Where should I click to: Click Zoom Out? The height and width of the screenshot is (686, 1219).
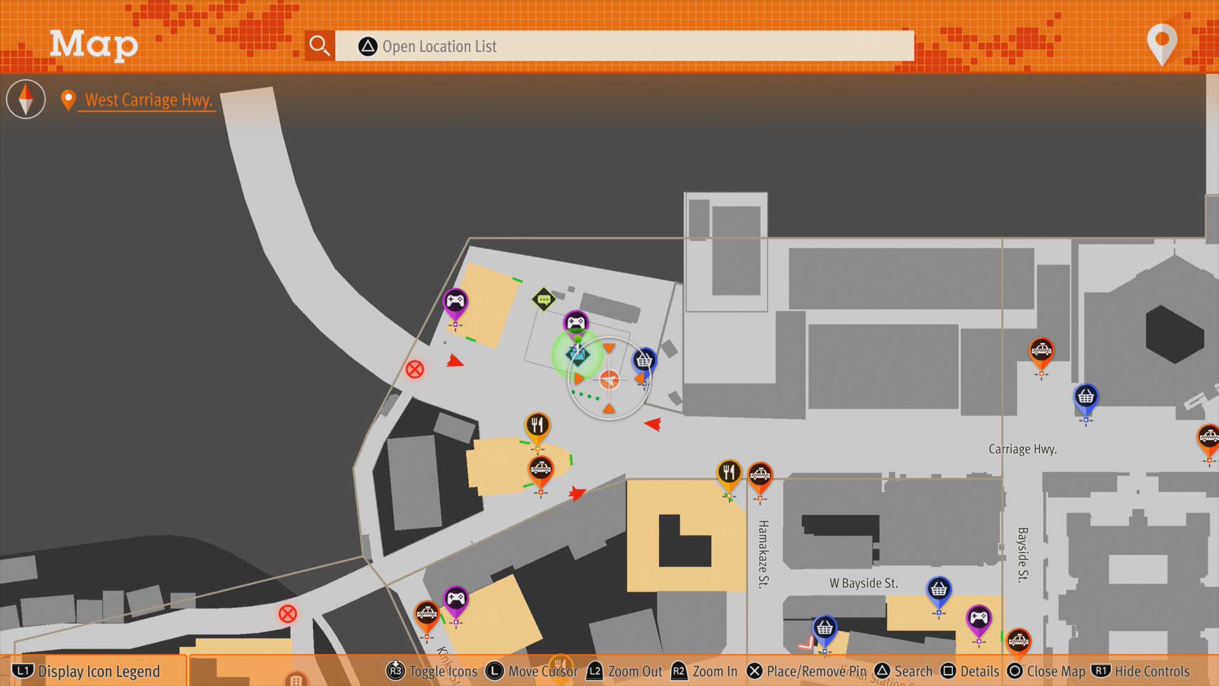(x=624, y=671)
